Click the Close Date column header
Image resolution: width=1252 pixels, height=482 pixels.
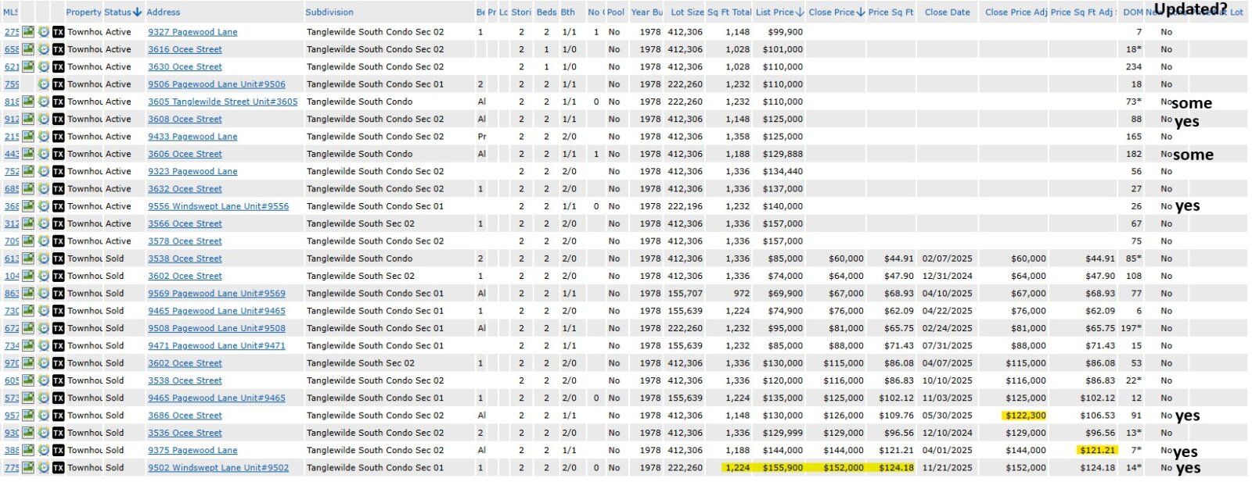[x=947, y=12]
